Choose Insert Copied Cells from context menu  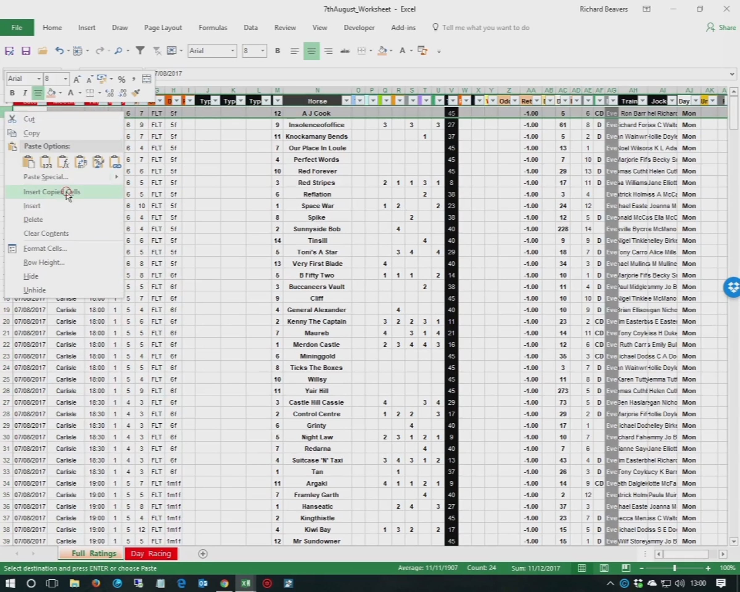(x=51, y=192)
